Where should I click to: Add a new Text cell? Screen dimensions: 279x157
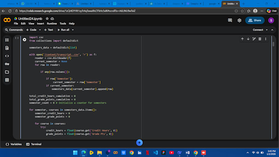(48, 30)
